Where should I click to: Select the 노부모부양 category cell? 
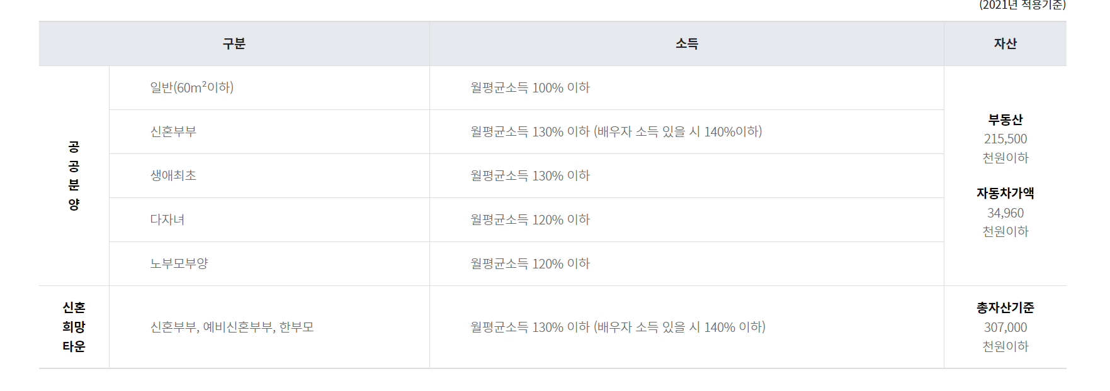[179, 263]
